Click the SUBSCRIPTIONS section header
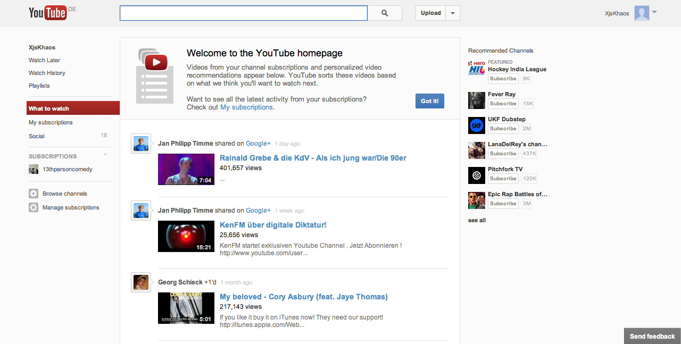Image resolution: width=681 pixels, height=344 pixels. [53, 156]
